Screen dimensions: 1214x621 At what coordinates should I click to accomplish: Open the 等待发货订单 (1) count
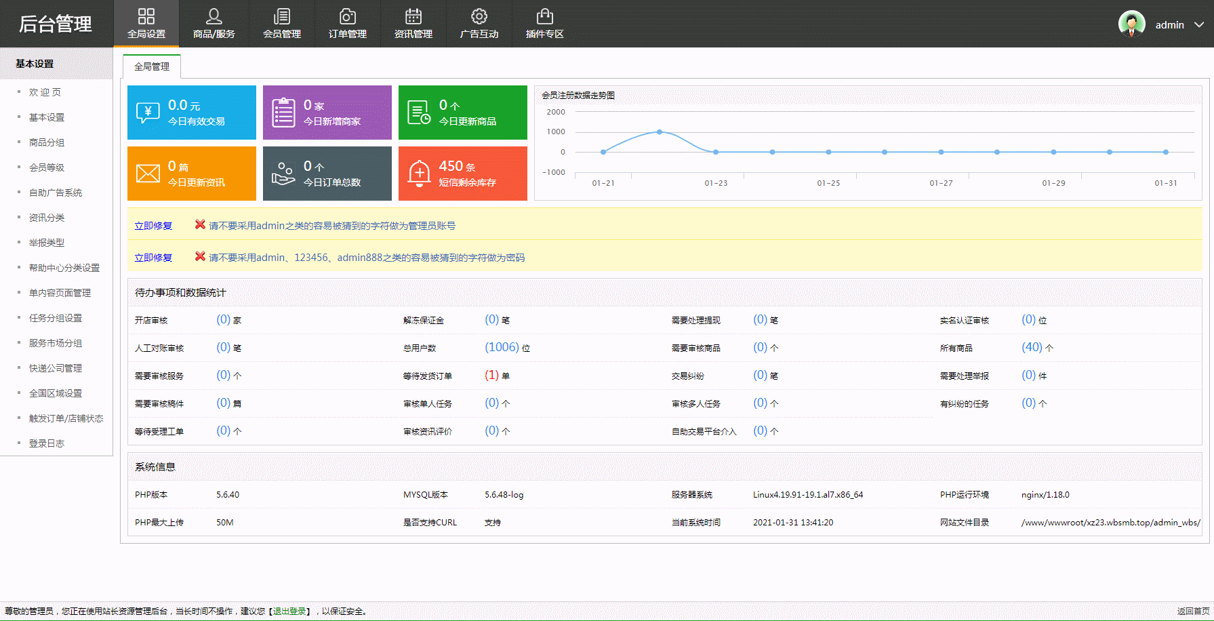coord(491,375)
